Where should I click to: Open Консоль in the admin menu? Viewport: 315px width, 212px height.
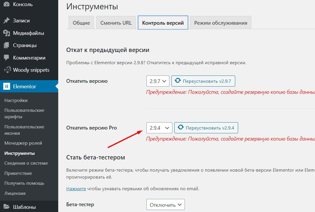(x=23, y=4)
